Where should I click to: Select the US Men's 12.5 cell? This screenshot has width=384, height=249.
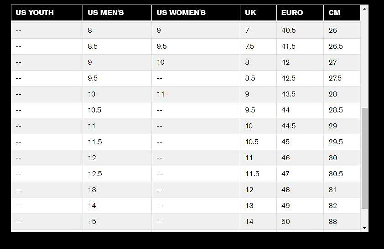95,174
